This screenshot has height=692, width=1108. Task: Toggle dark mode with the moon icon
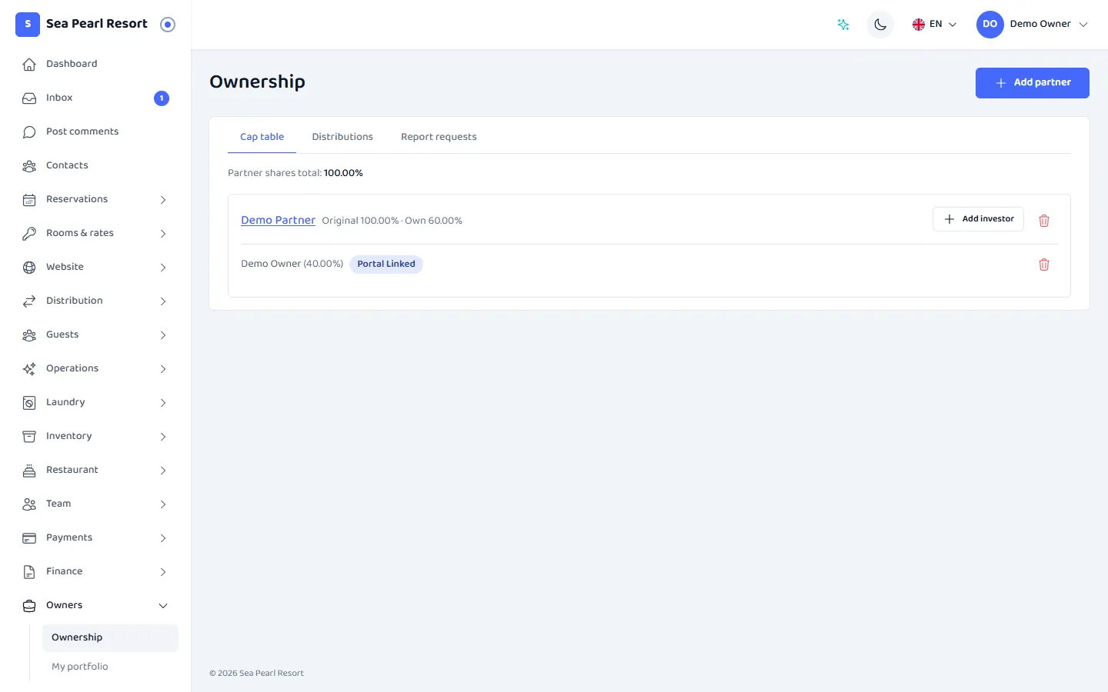click(880, 25)
